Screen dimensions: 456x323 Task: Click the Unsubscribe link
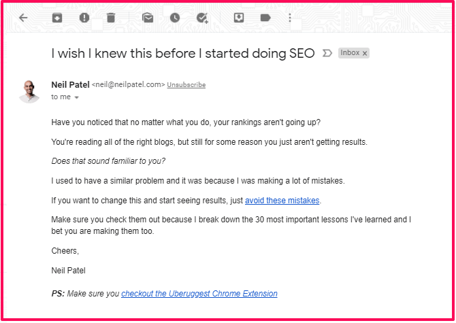coord(186,85)
